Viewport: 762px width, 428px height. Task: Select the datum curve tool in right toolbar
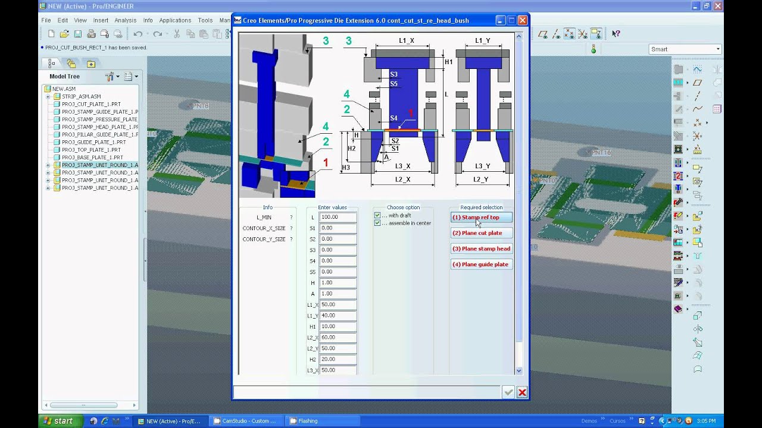(697, 109)
